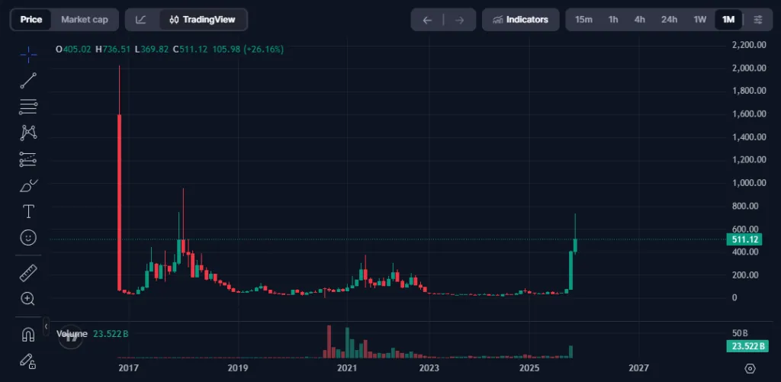Toggle lock all drawing tools

(28, 360)
